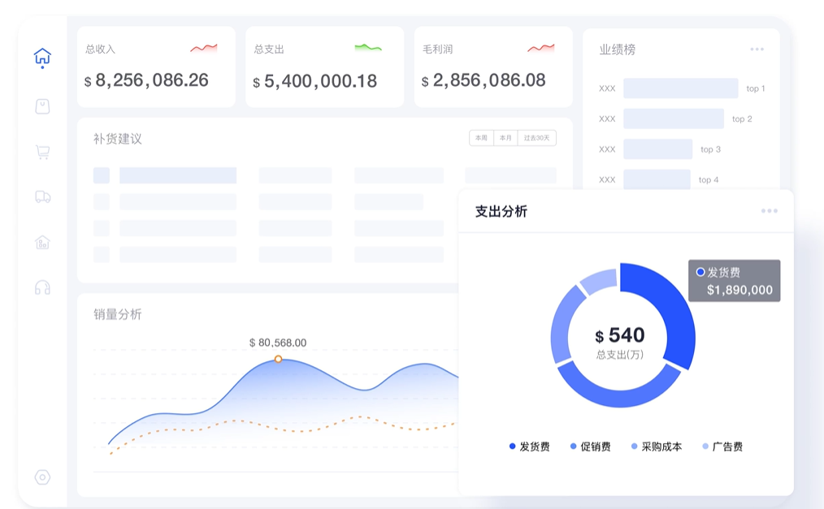This screenshot has height=509, width=824.
Task: Click the 总收入 value $8,256,086.26
Action: (146, 80)
